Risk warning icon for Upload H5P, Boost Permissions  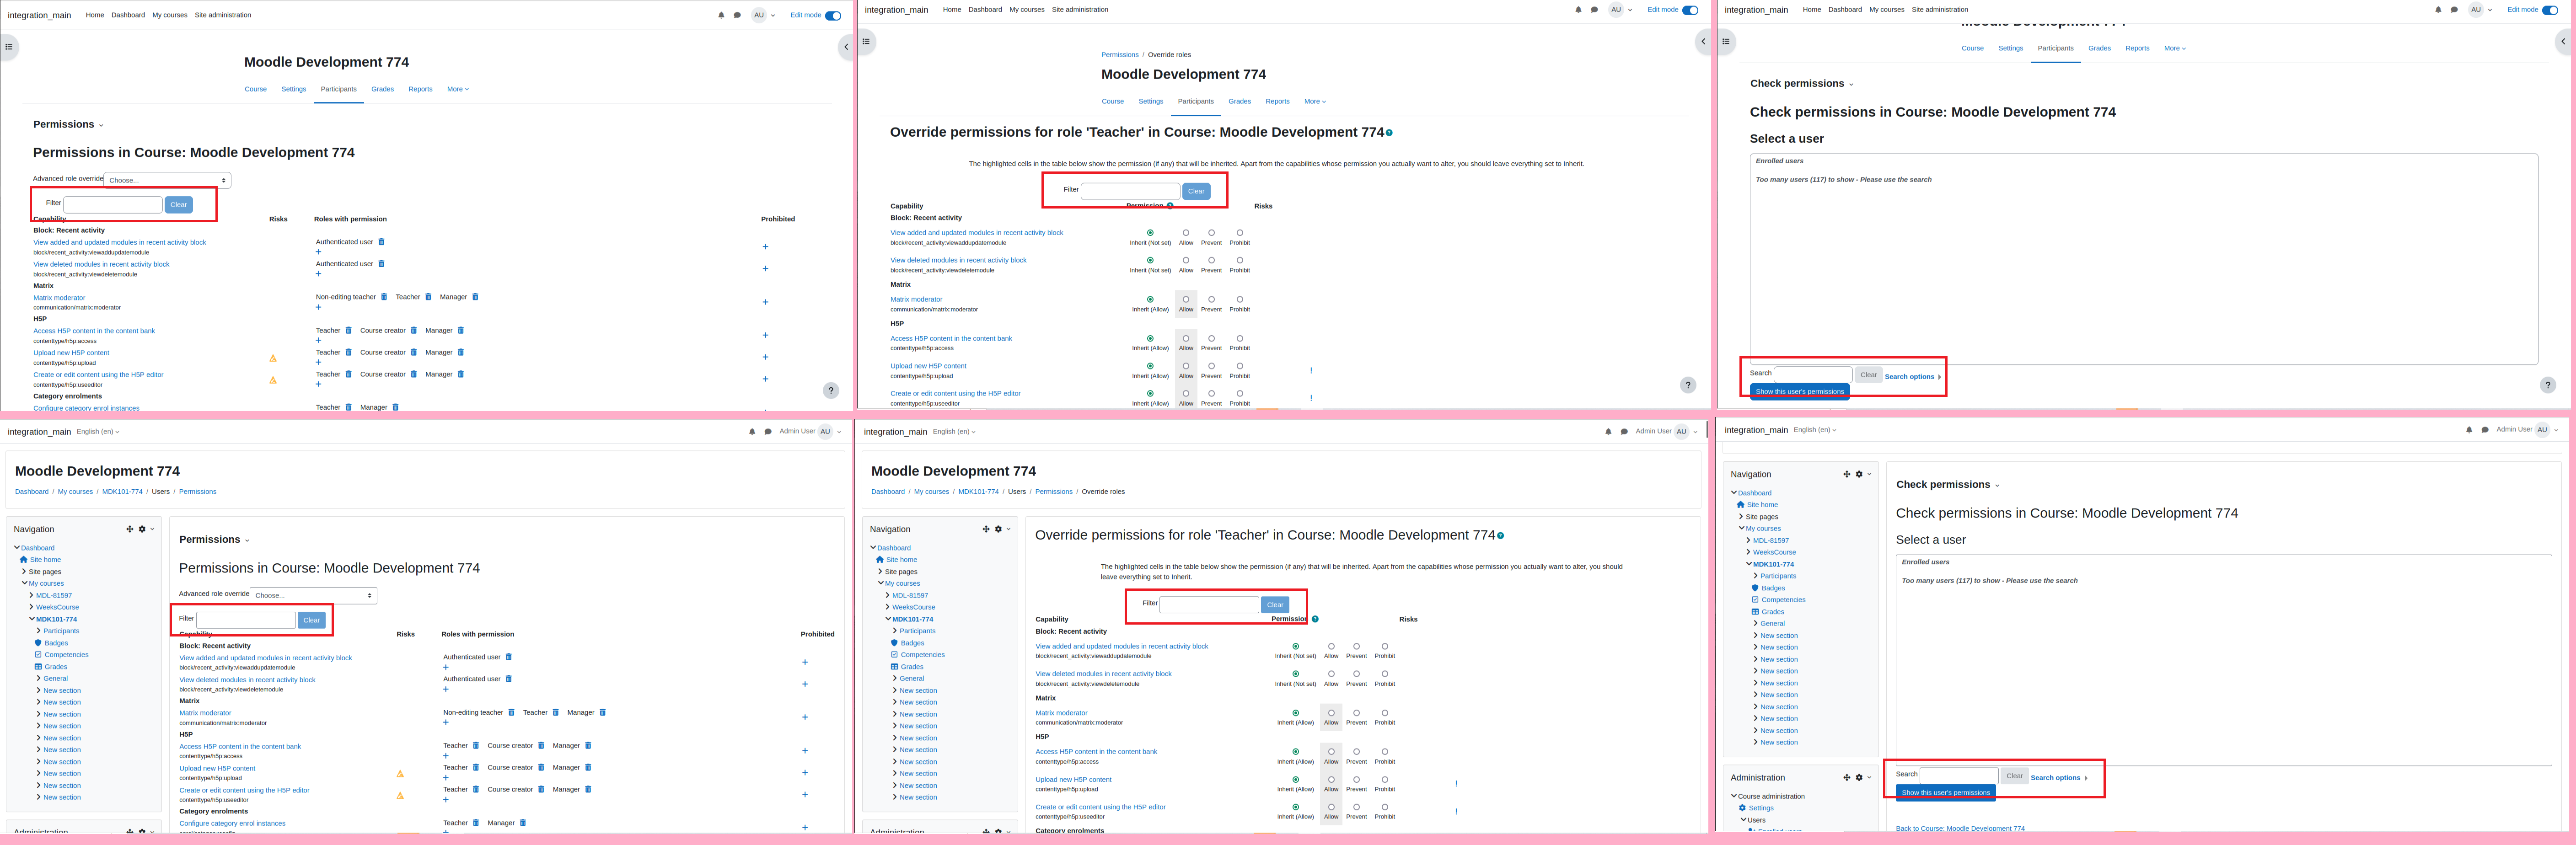click(273, 358)
